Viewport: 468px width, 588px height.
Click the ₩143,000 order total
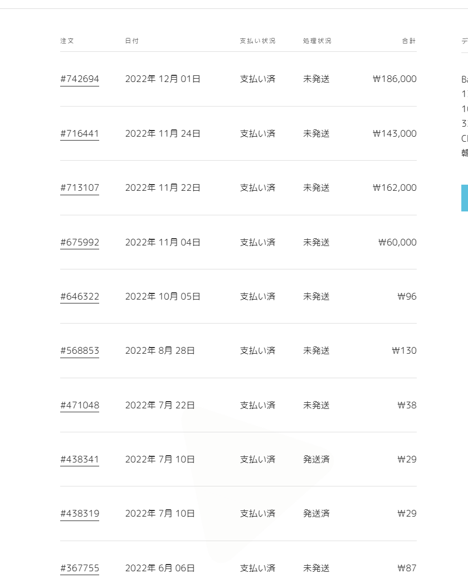(x=394, y=134)
